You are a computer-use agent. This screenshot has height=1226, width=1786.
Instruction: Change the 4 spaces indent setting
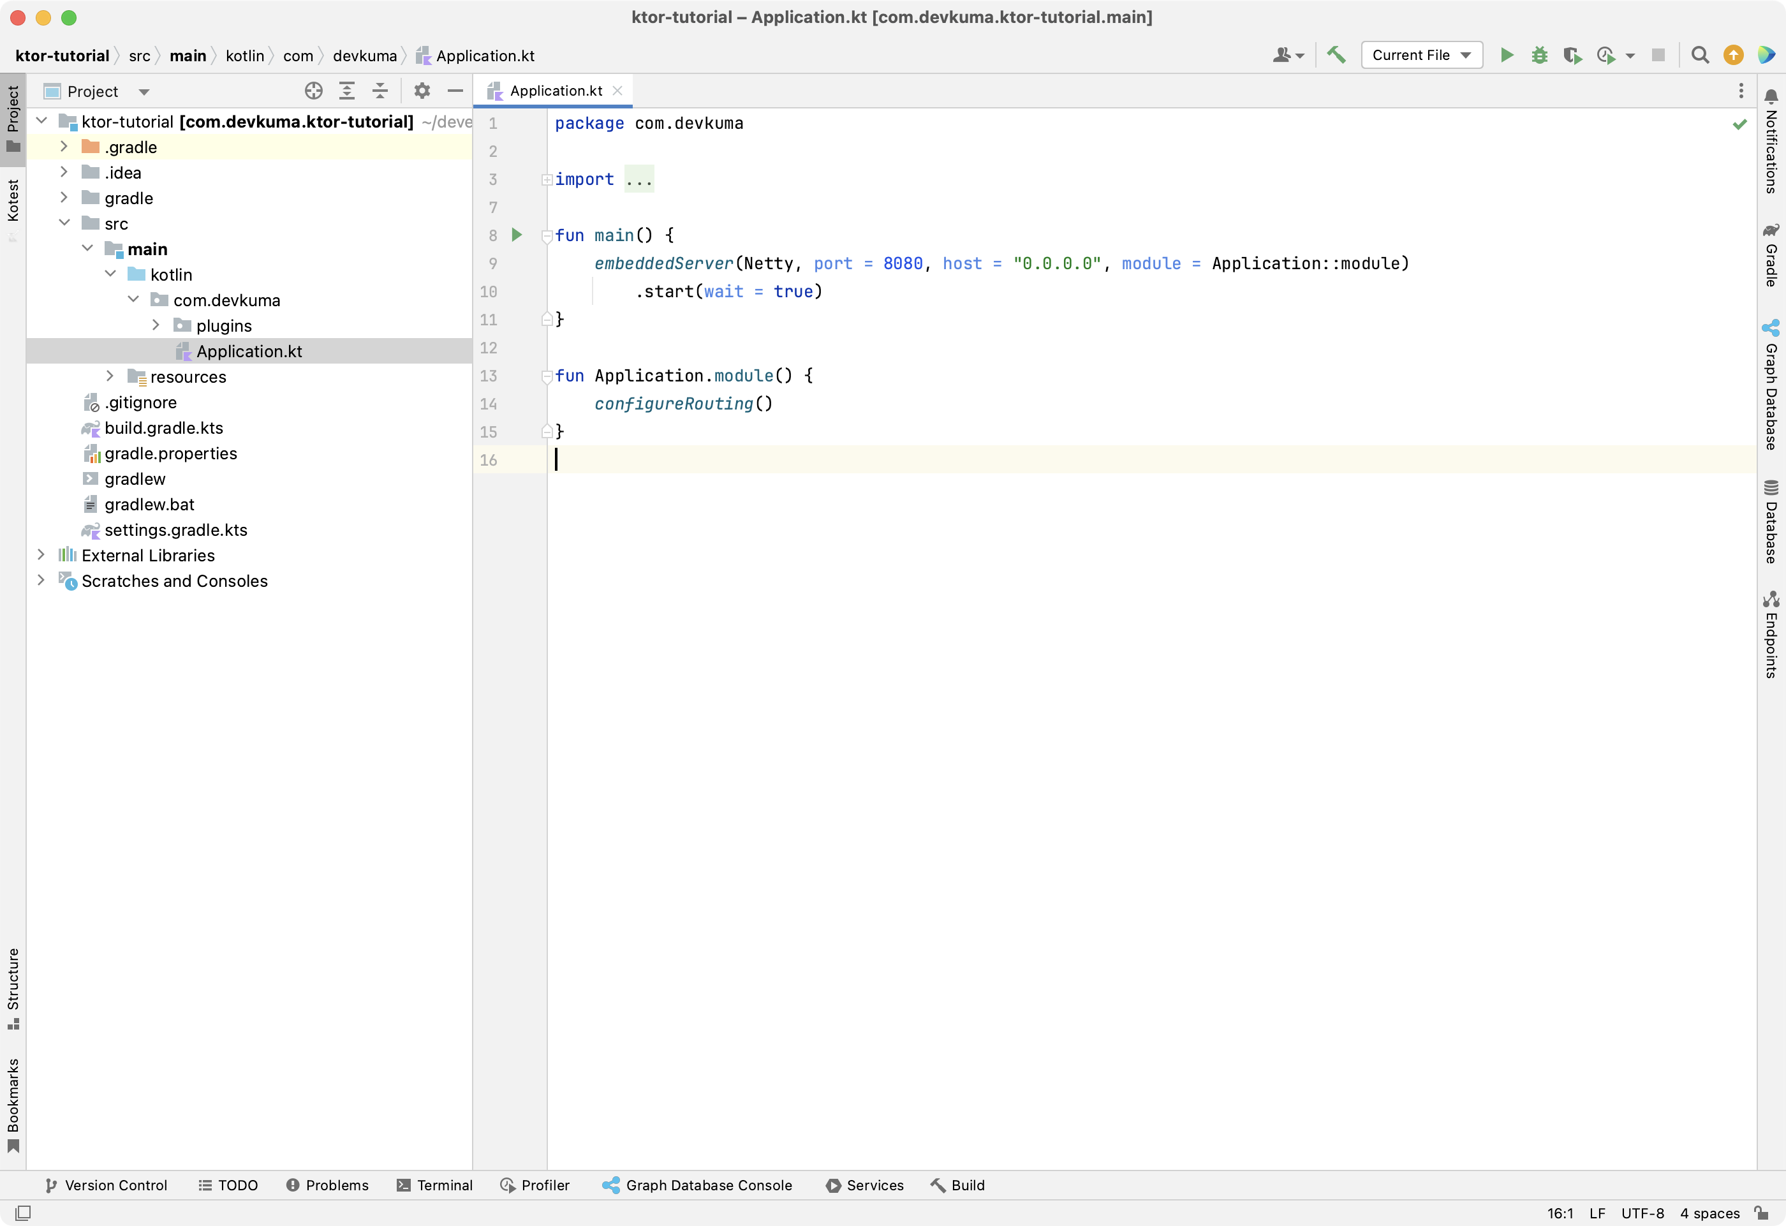tap(1710, 1213)
